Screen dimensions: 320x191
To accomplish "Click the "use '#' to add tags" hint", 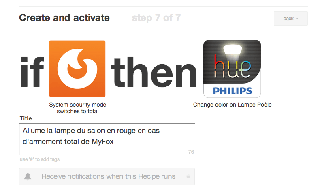I will 40,159.
